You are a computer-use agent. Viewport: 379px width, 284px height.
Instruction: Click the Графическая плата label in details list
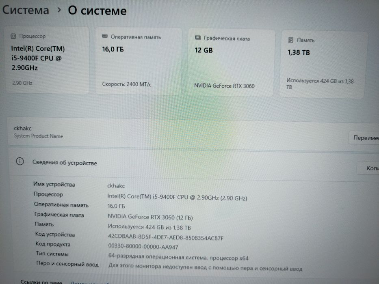pyautogui.click(x=59, y=215)
